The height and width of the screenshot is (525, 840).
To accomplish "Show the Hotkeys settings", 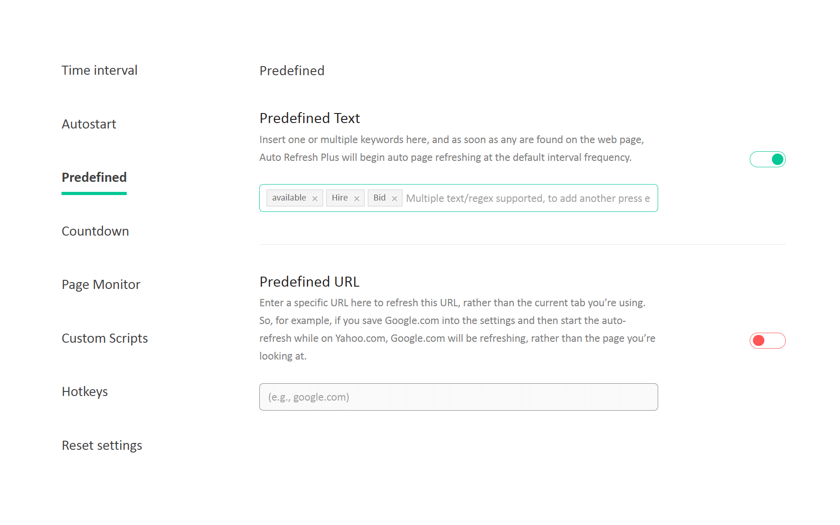I will click(x=85, y=392).
